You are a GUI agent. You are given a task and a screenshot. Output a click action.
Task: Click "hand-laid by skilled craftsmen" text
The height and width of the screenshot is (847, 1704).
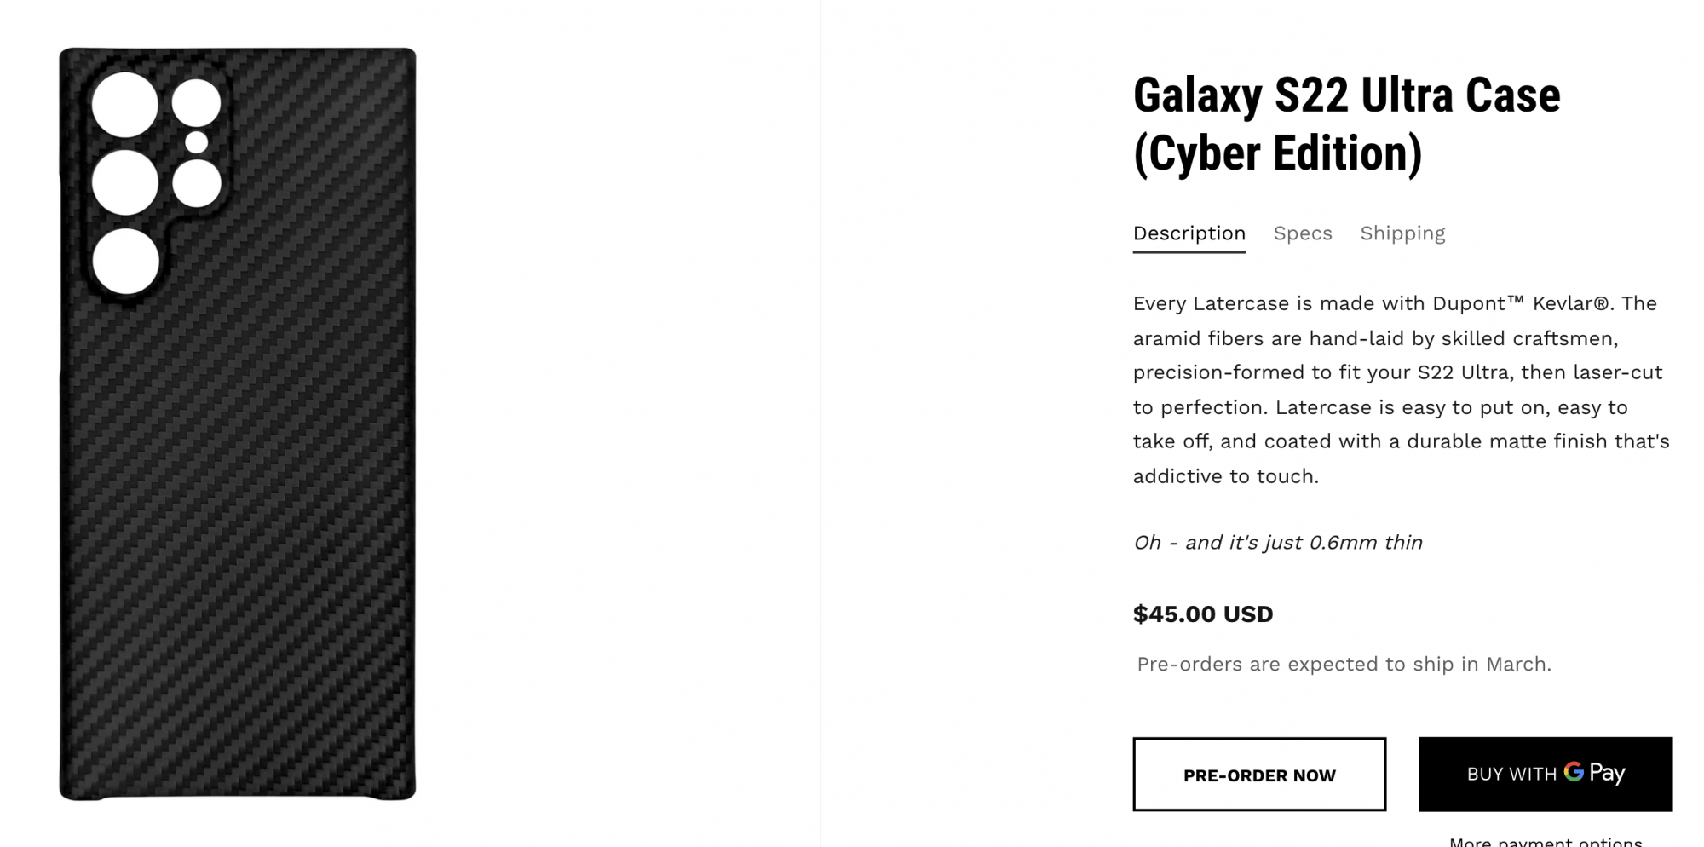[1462, 339]
